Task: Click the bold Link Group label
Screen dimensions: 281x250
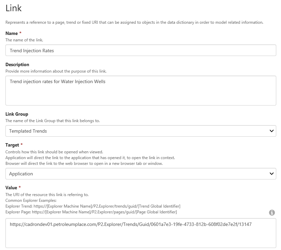Action: pyautogui.click(x=17, y=114)
